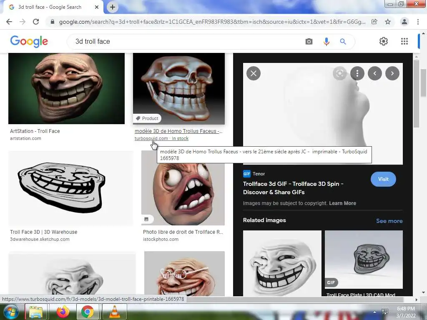This screenshot has height=320, width=427.
Task: Open Google apps grid
Action: click(404, 41)
